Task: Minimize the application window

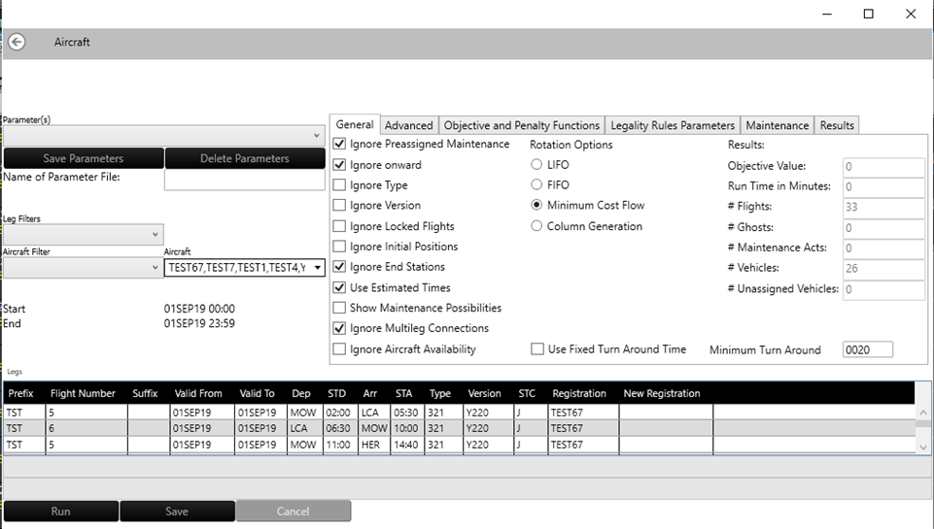Action: coord(827,14)
